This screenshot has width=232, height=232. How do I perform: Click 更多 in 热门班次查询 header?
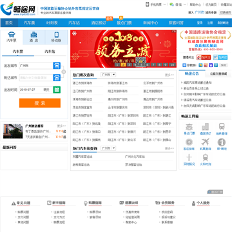[x=169, y=75]
